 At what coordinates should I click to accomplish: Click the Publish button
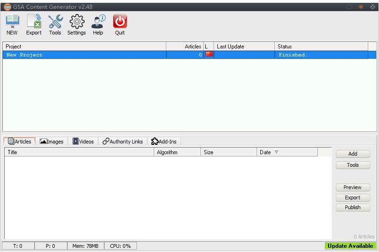coord(353,207)
